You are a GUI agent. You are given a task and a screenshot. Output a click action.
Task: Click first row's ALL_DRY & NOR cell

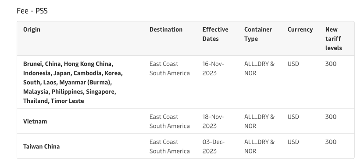tap(259, 69)
